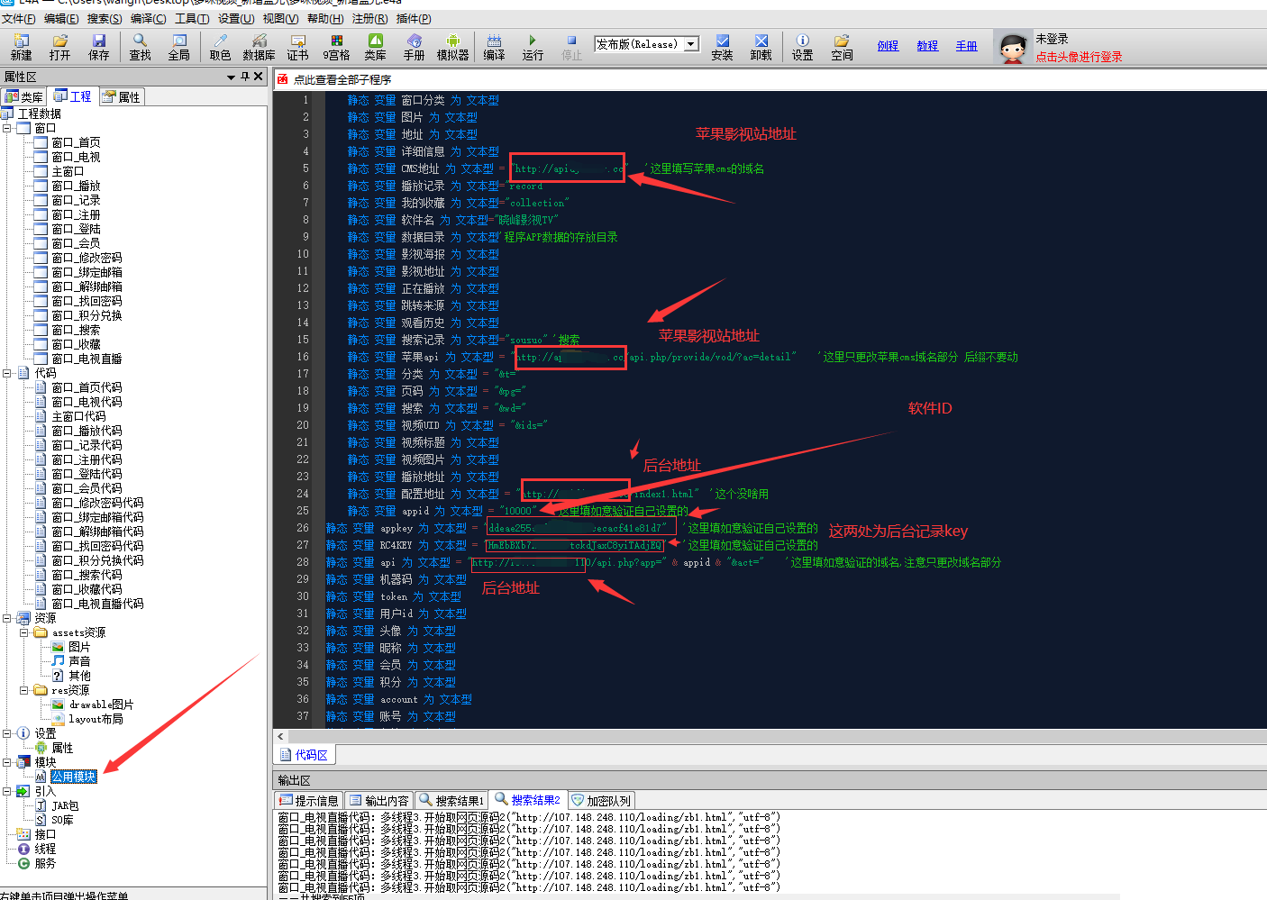Open the 属性区 panel dropdown arrow
Screen dimensions: 1267x900
click(x=232, y=77)
